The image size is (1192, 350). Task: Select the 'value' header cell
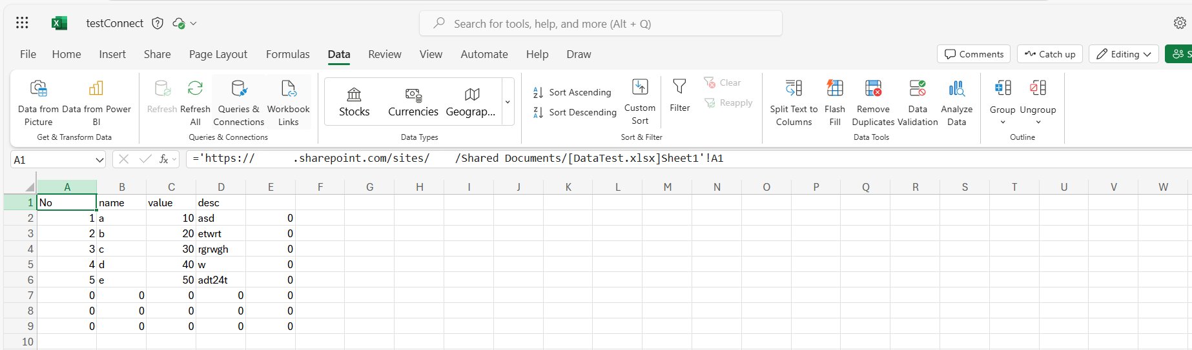(x=171, y=202)
